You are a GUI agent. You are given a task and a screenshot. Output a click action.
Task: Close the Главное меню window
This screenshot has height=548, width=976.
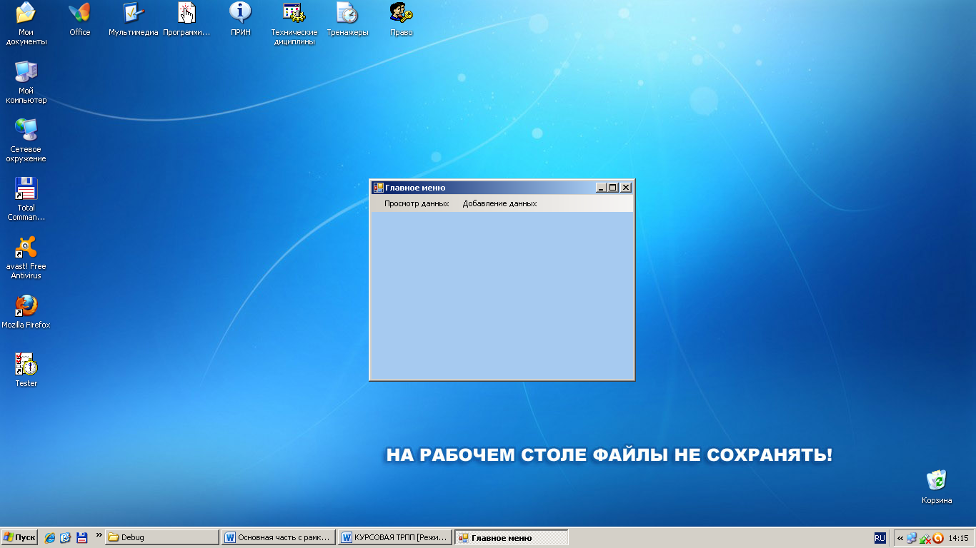pos(626,188)
